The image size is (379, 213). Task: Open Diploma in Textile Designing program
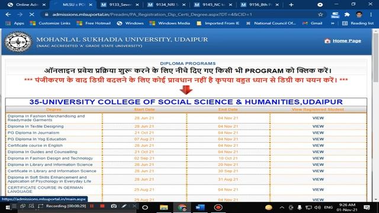coord(36,126)
